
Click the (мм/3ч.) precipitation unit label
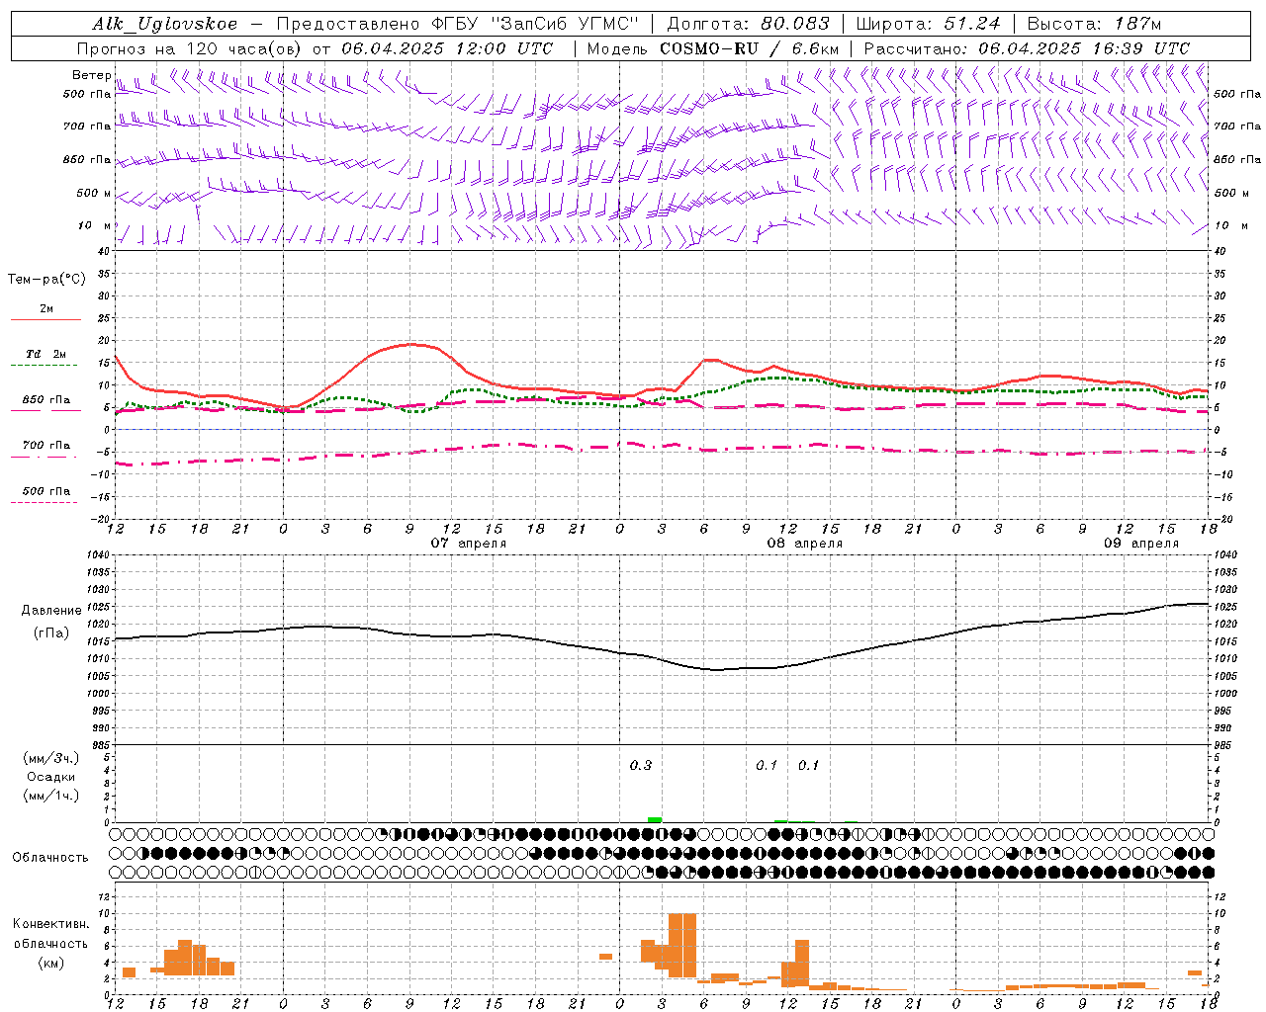coord(51,758)
